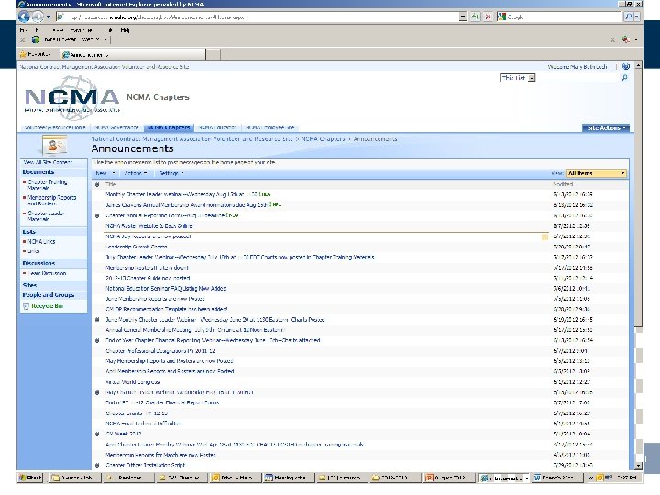Click the browser Back arrow button

coord(24,16)
